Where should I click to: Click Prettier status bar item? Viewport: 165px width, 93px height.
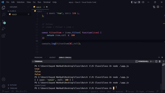(x=150, y=91)
